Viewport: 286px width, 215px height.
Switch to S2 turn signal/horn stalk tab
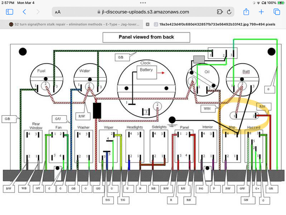click(x=74, y=24)
